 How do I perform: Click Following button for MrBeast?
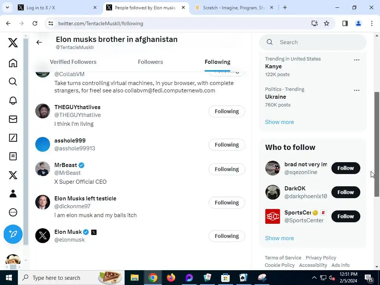tap(227, 169)
